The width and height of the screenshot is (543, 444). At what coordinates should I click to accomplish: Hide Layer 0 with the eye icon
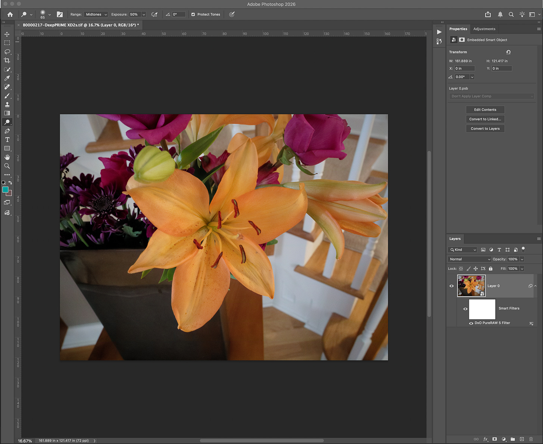(x=452, y=286)
